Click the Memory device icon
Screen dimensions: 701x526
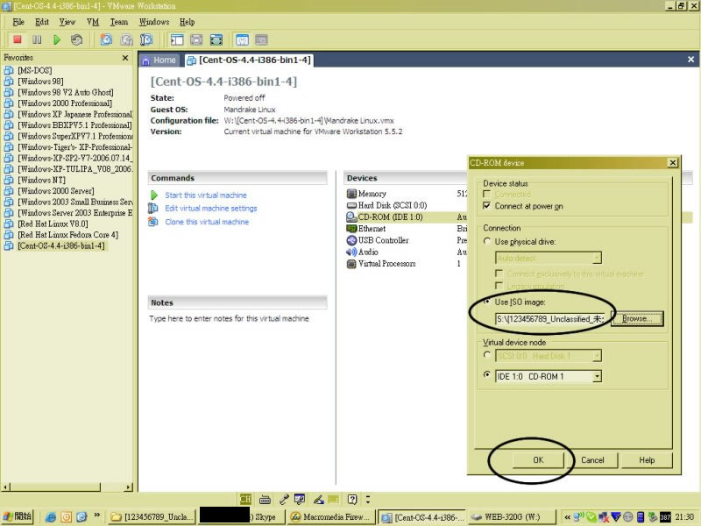click(x=351, y=194)
